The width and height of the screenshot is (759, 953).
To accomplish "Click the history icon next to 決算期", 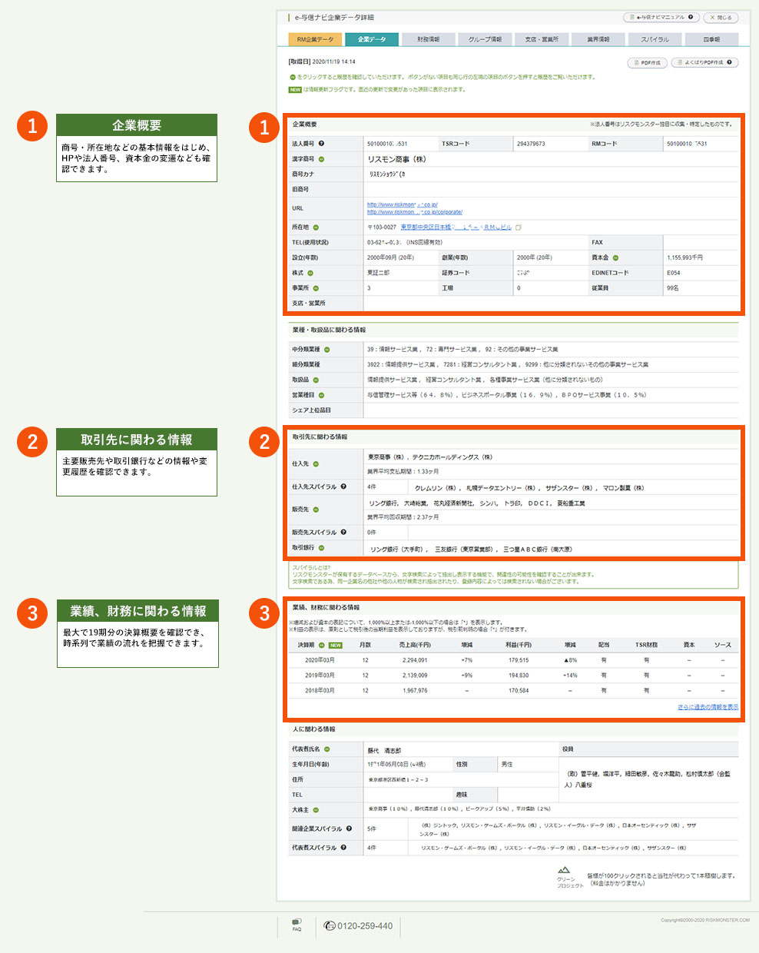I will [x=321, y=645].
